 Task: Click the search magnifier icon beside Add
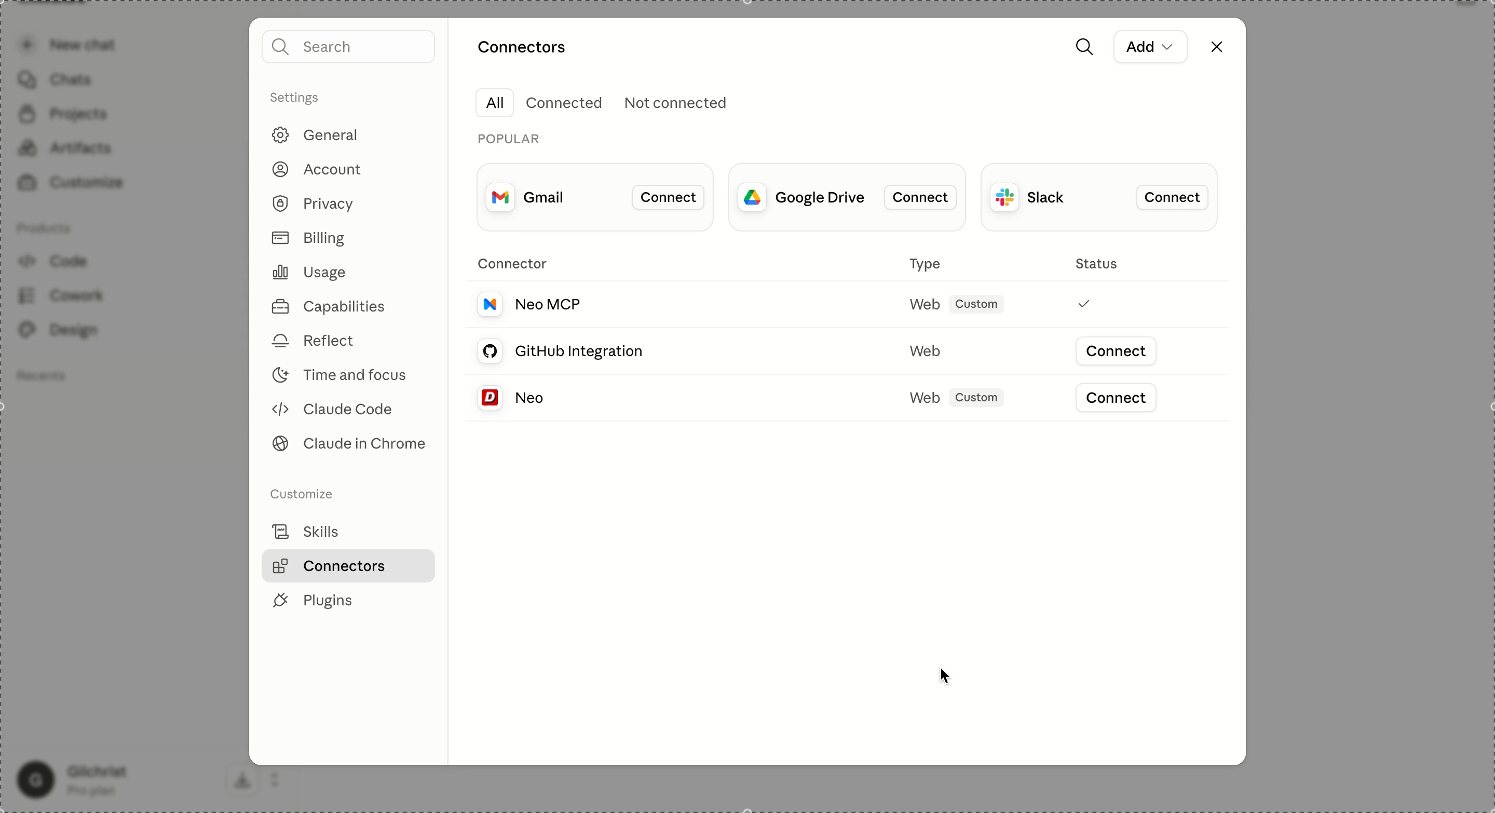pos(1084,47)
